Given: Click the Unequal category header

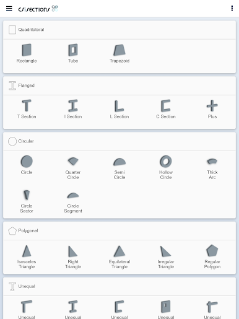Looking at the screenshot, I should [119, 286].
